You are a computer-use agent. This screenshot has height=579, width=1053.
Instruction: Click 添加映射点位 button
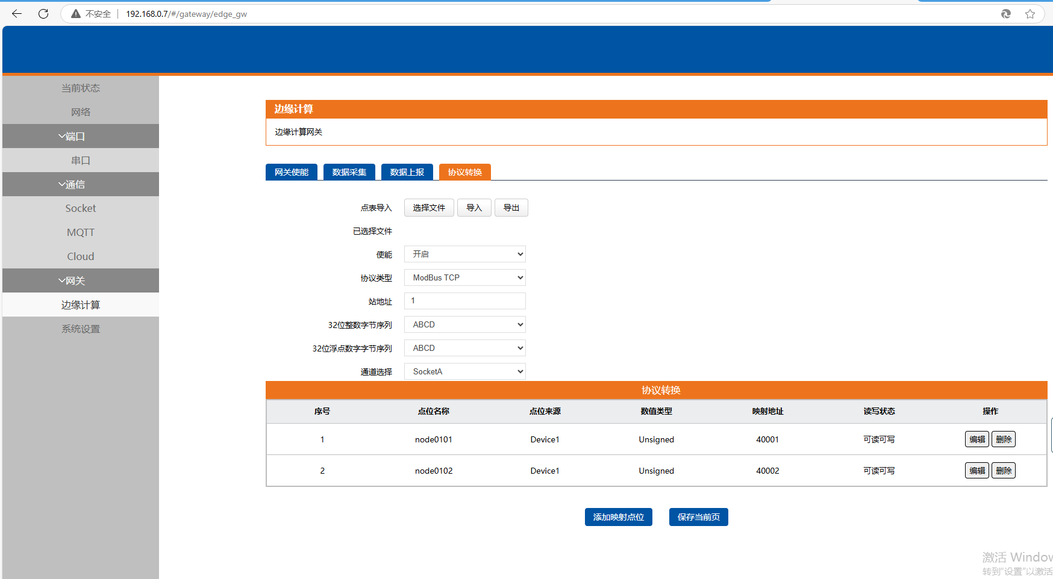(618, 517)
